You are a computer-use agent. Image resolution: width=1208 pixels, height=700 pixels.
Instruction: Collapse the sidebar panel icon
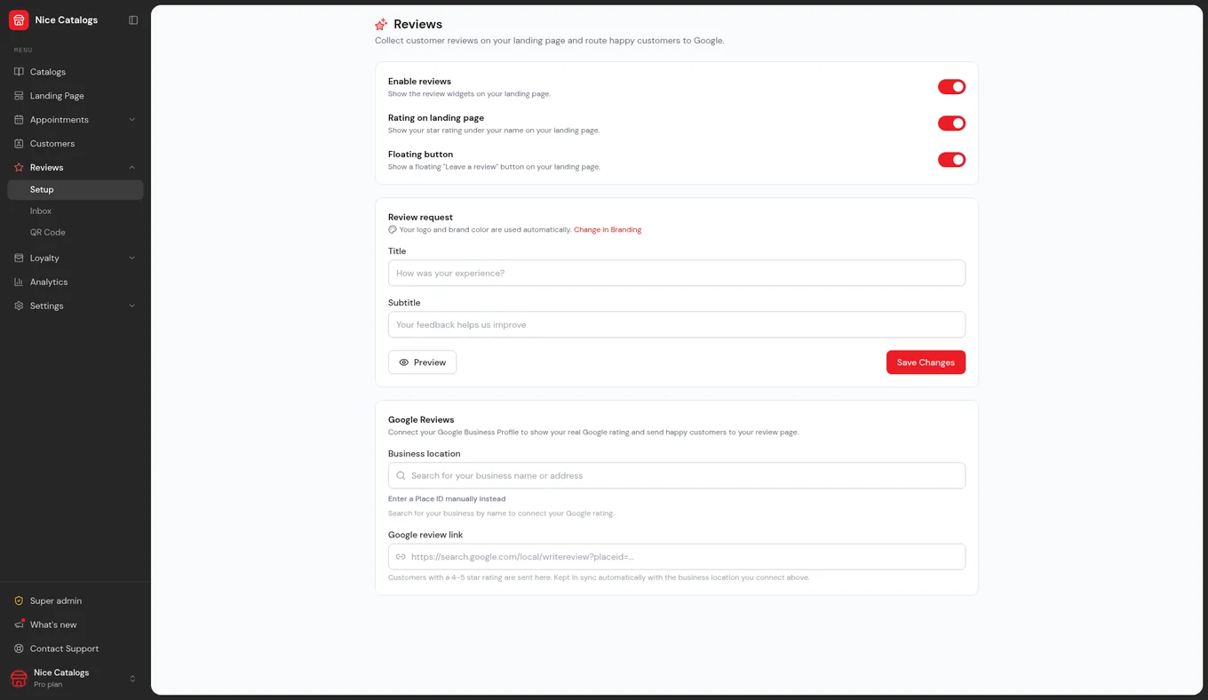(133, 20)
